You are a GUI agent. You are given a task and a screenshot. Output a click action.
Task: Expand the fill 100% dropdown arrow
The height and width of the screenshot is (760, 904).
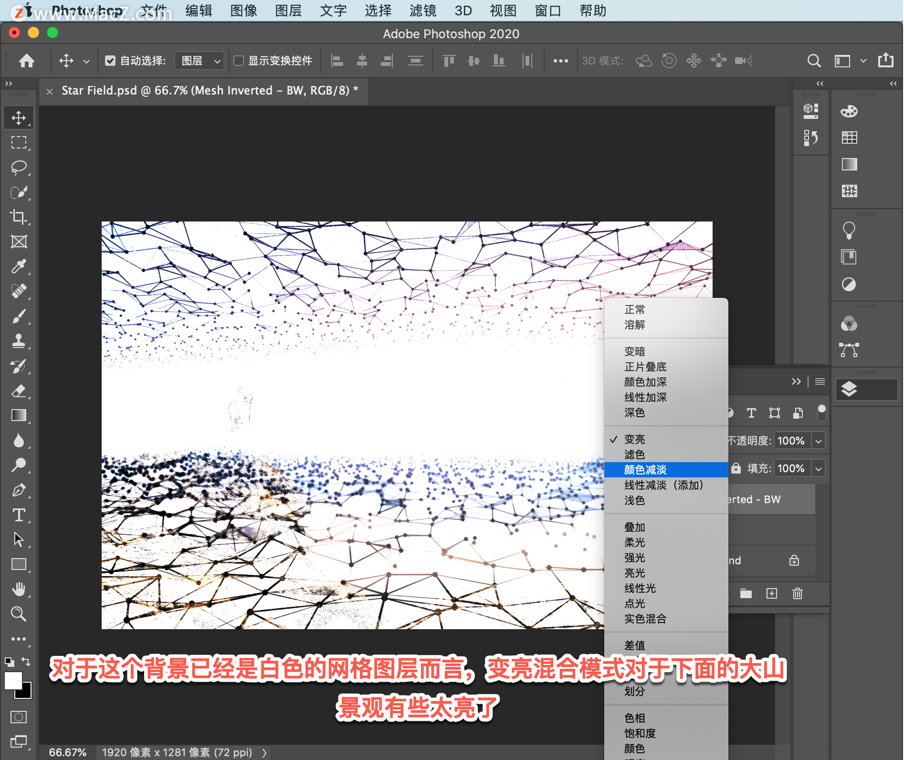tap(819, 468)
